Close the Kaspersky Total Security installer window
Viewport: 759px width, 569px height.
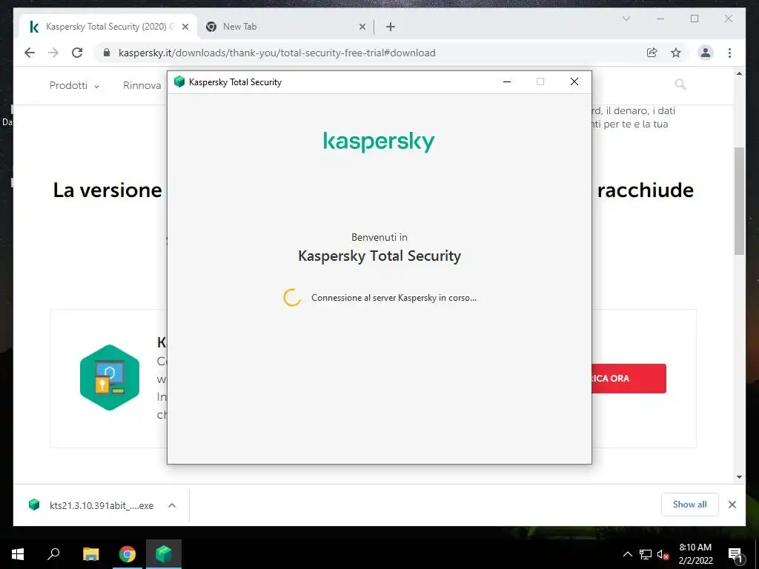574,81
